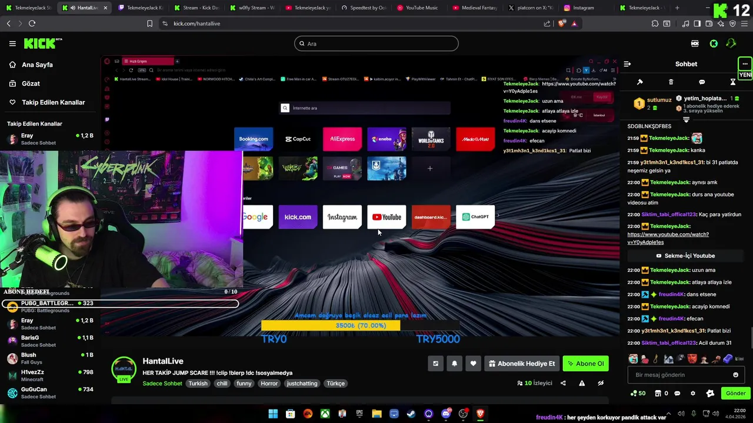This screenshot has width=753, height=423.
Task: Open the YouTube link in chat message
Action: [668, 238]
